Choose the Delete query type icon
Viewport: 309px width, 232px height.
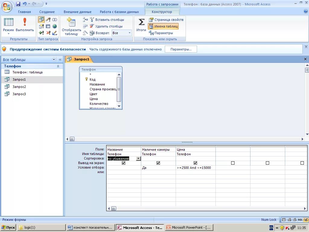tap(48, 33)
